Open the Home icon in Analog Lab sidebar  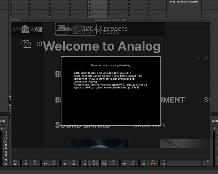pyautogui.click(x=25, y=29)
